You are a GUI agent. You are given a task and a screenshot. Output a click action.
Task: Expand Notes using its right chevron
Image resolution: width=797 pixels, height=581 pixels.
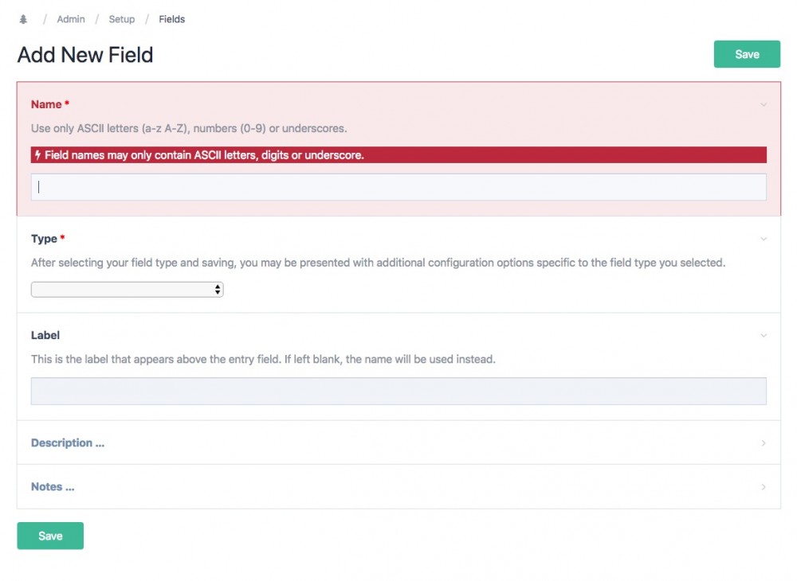coord(764,487)
